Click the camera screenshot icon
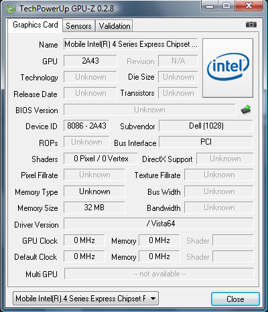 [x=251, y=24]
